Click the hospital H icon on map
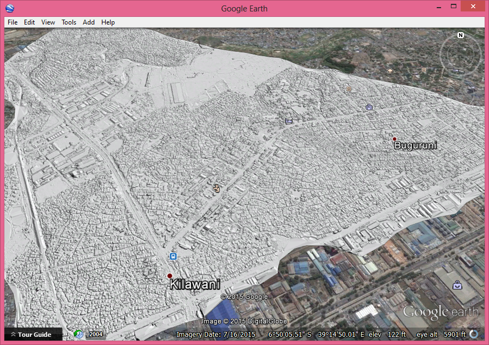This screenshot has height=345, width=489. [424, 84]
